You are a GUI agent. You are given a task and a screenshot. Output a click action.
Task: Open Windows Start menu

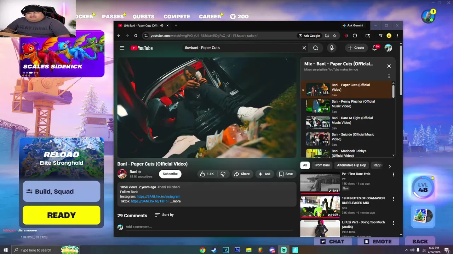(6, 250)
